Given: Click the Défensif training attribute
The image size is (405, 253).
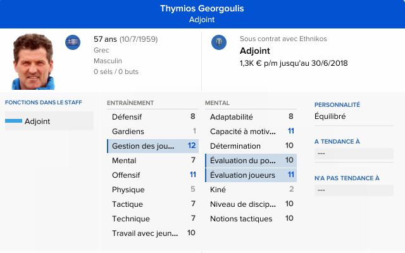Looking at the screenshot, I should 153,117.
